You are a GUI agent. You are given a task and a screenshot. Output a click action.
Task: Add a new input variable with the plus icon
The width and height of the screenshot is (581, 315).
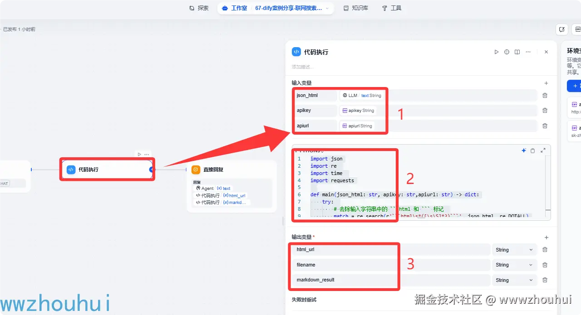546,83
